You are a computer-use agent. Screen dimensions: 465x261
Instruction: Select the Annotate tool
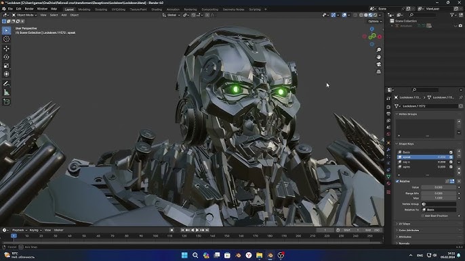(6, 84)
